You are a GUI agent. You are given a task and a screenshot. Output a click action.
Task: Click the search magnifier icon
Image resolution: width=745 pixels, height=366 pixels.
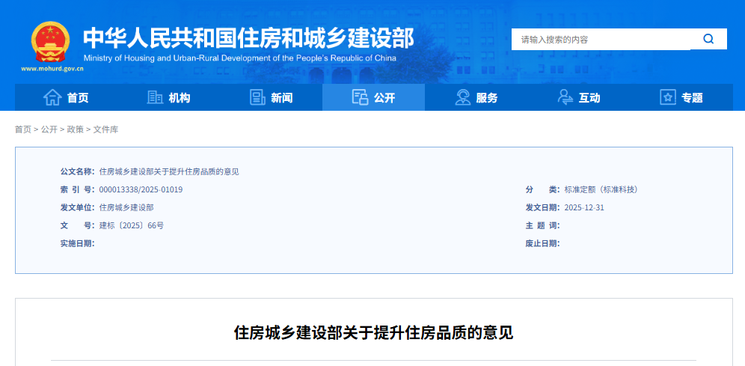[708, 39]
